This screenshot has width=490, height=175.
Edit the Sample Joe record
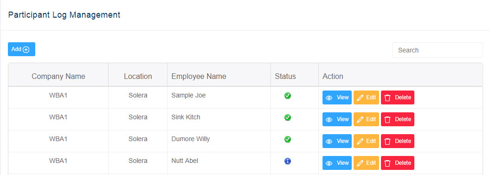(x=366, y=97)
